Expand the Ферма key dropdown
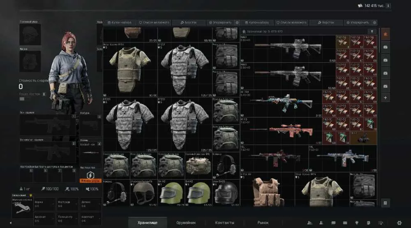This screenshot has height=228, width=411. coord(44,204)
